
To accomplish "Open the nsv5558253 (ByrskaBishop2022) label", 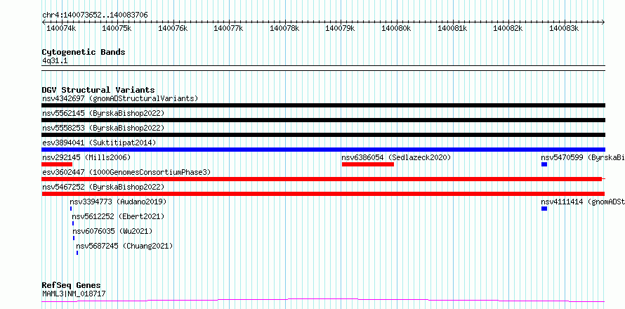I will click(x=103, y=128).
